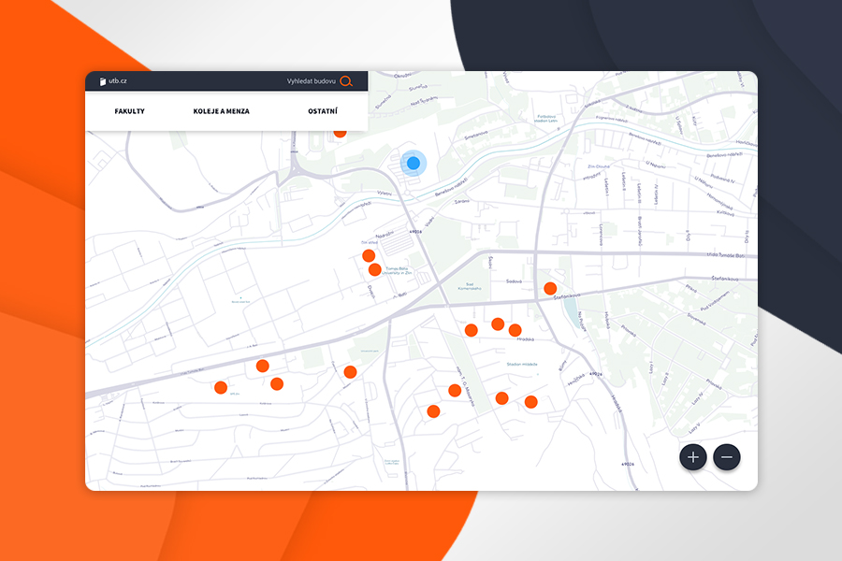Viewport: 842px width, 561px height.
Task: Click the utb.cz logo icon
Action: (x=102, y=81)
